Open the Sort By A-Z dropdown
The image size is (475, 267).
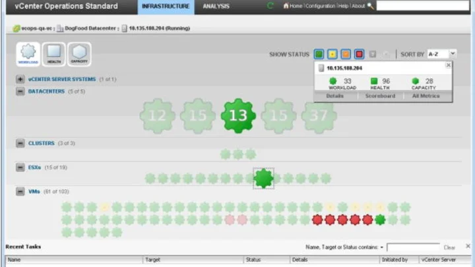pyautogui.click(x=441, y=54)
